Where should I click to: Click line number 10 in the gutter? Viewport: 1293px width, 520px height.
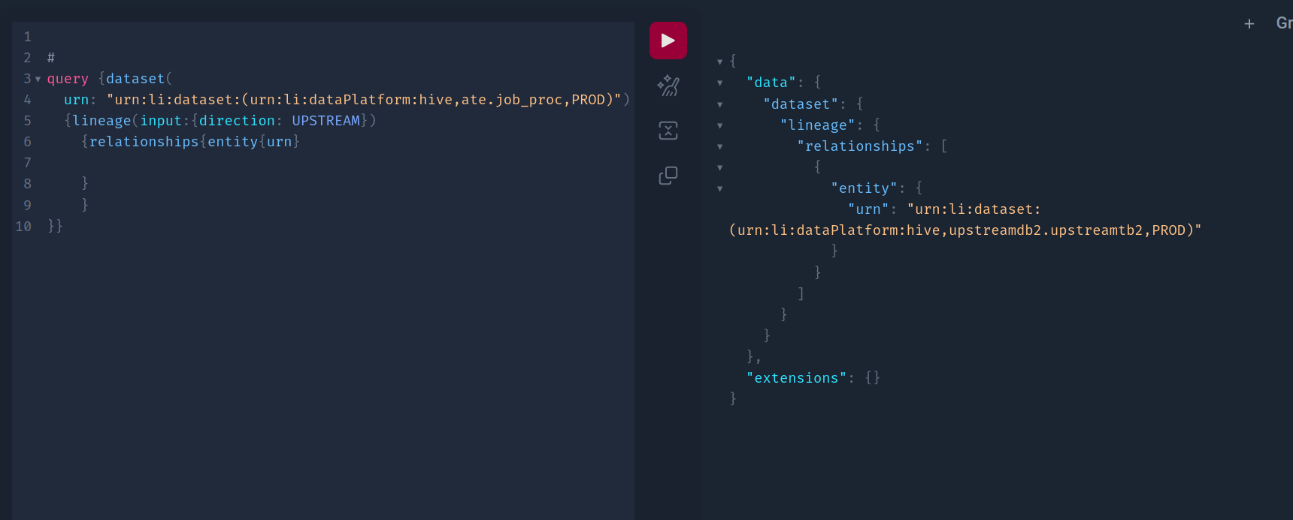coord(23,226)
